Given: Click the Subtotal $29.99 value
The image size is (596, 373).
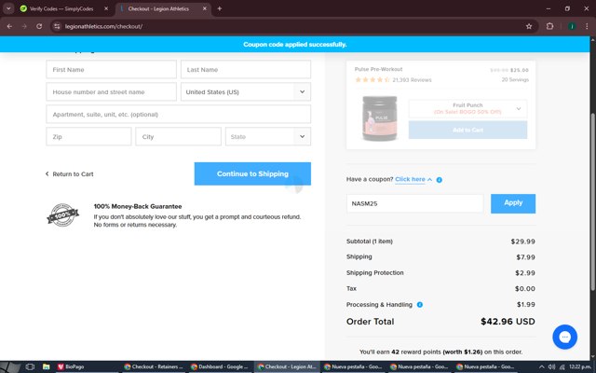Looking at the screenshot, I should pyautogui.click(x=522, y=242).
